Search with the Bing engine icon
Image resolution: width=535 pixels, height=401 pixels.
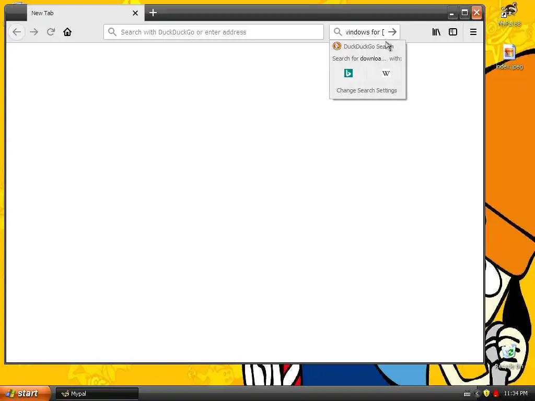pyautogui.click(x=348, y=73)
